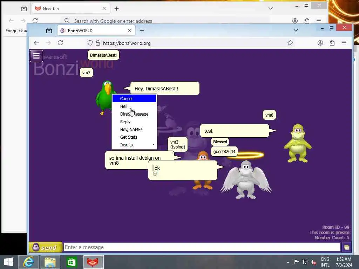Open a new tab in BonziWORLD window

[142, 31]
